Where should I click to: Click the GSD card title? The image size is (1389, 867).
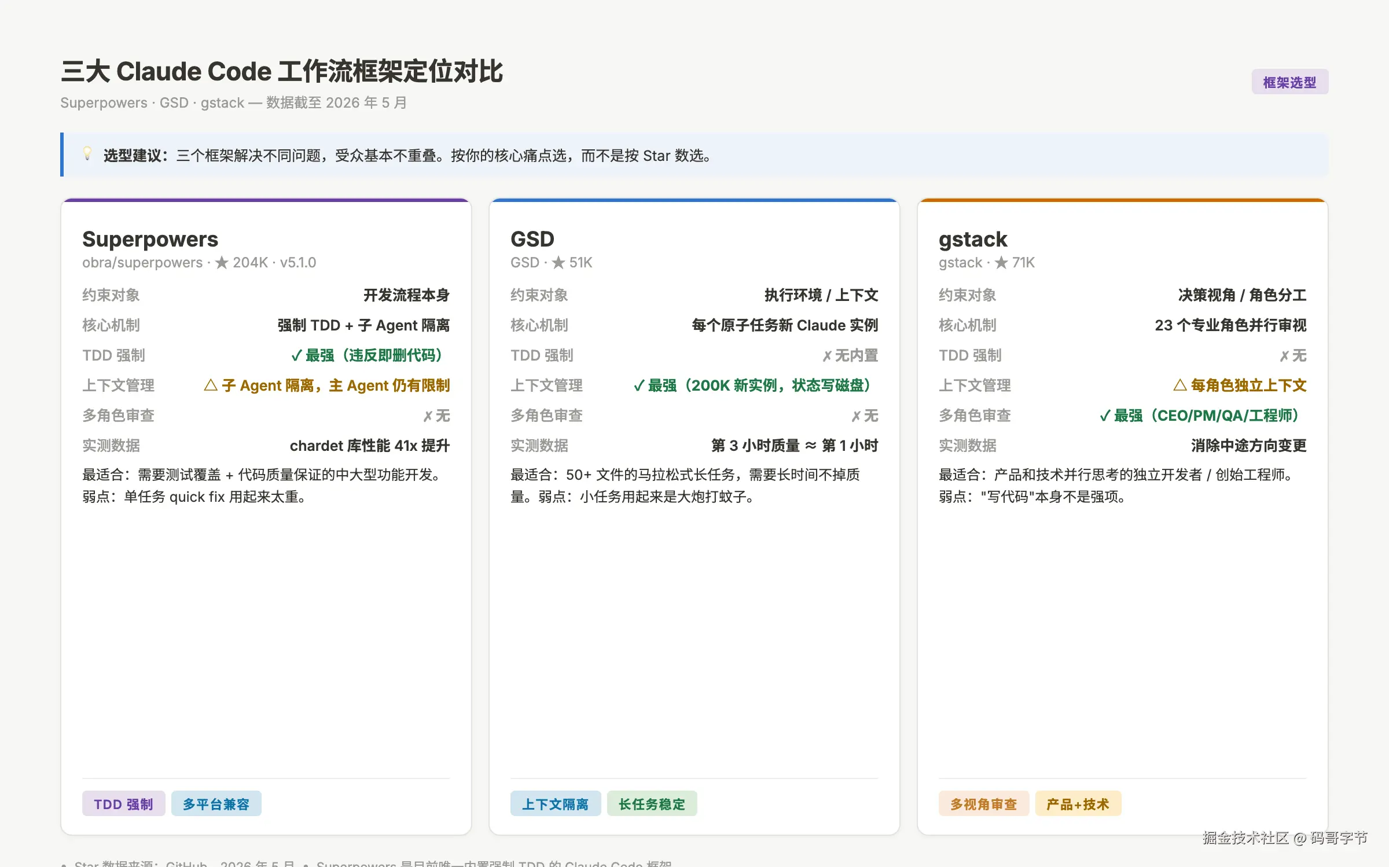tap(532, 239)
